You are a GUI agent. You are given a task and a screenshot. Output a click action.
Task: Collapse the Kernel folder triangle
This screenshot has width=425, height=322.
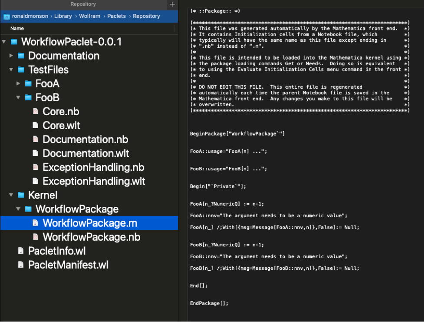(11, 195)
